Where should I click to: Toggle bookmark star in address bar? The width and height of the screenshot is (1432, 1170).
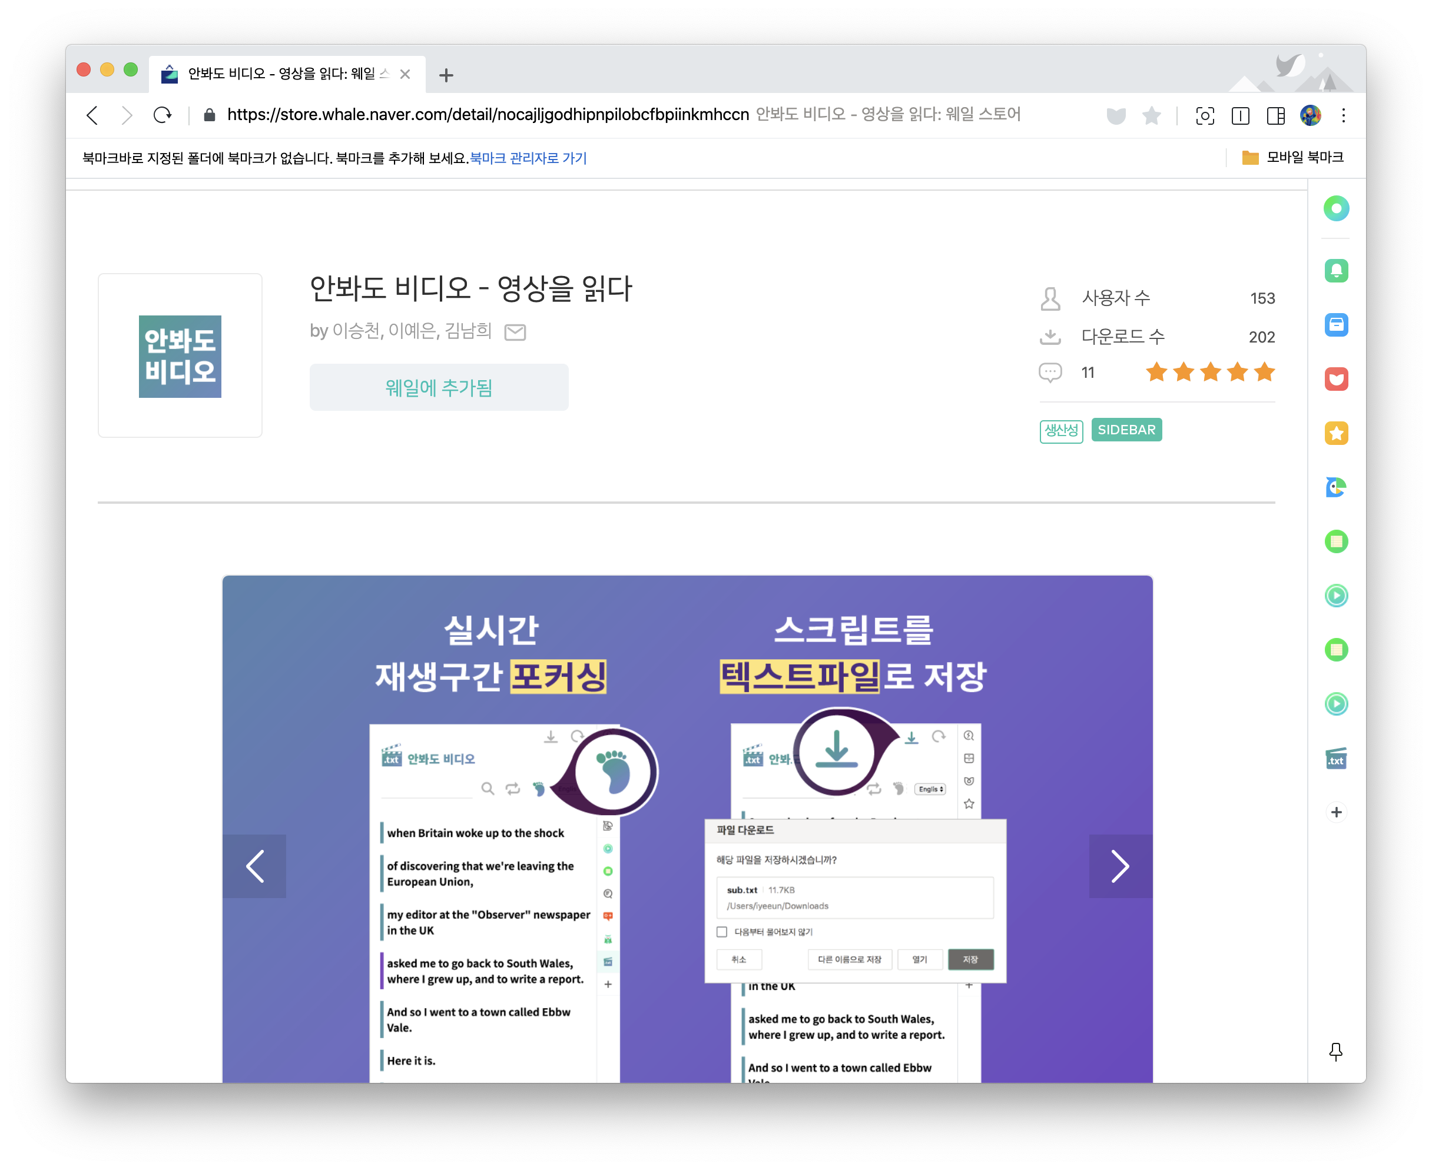pos(1152,116)
